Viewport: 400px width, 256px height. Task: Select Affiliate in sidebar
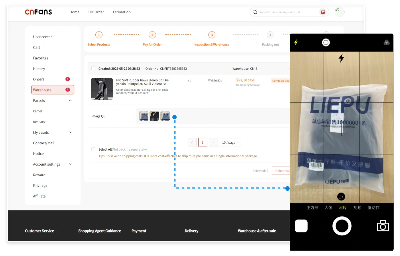click(39, 196)
